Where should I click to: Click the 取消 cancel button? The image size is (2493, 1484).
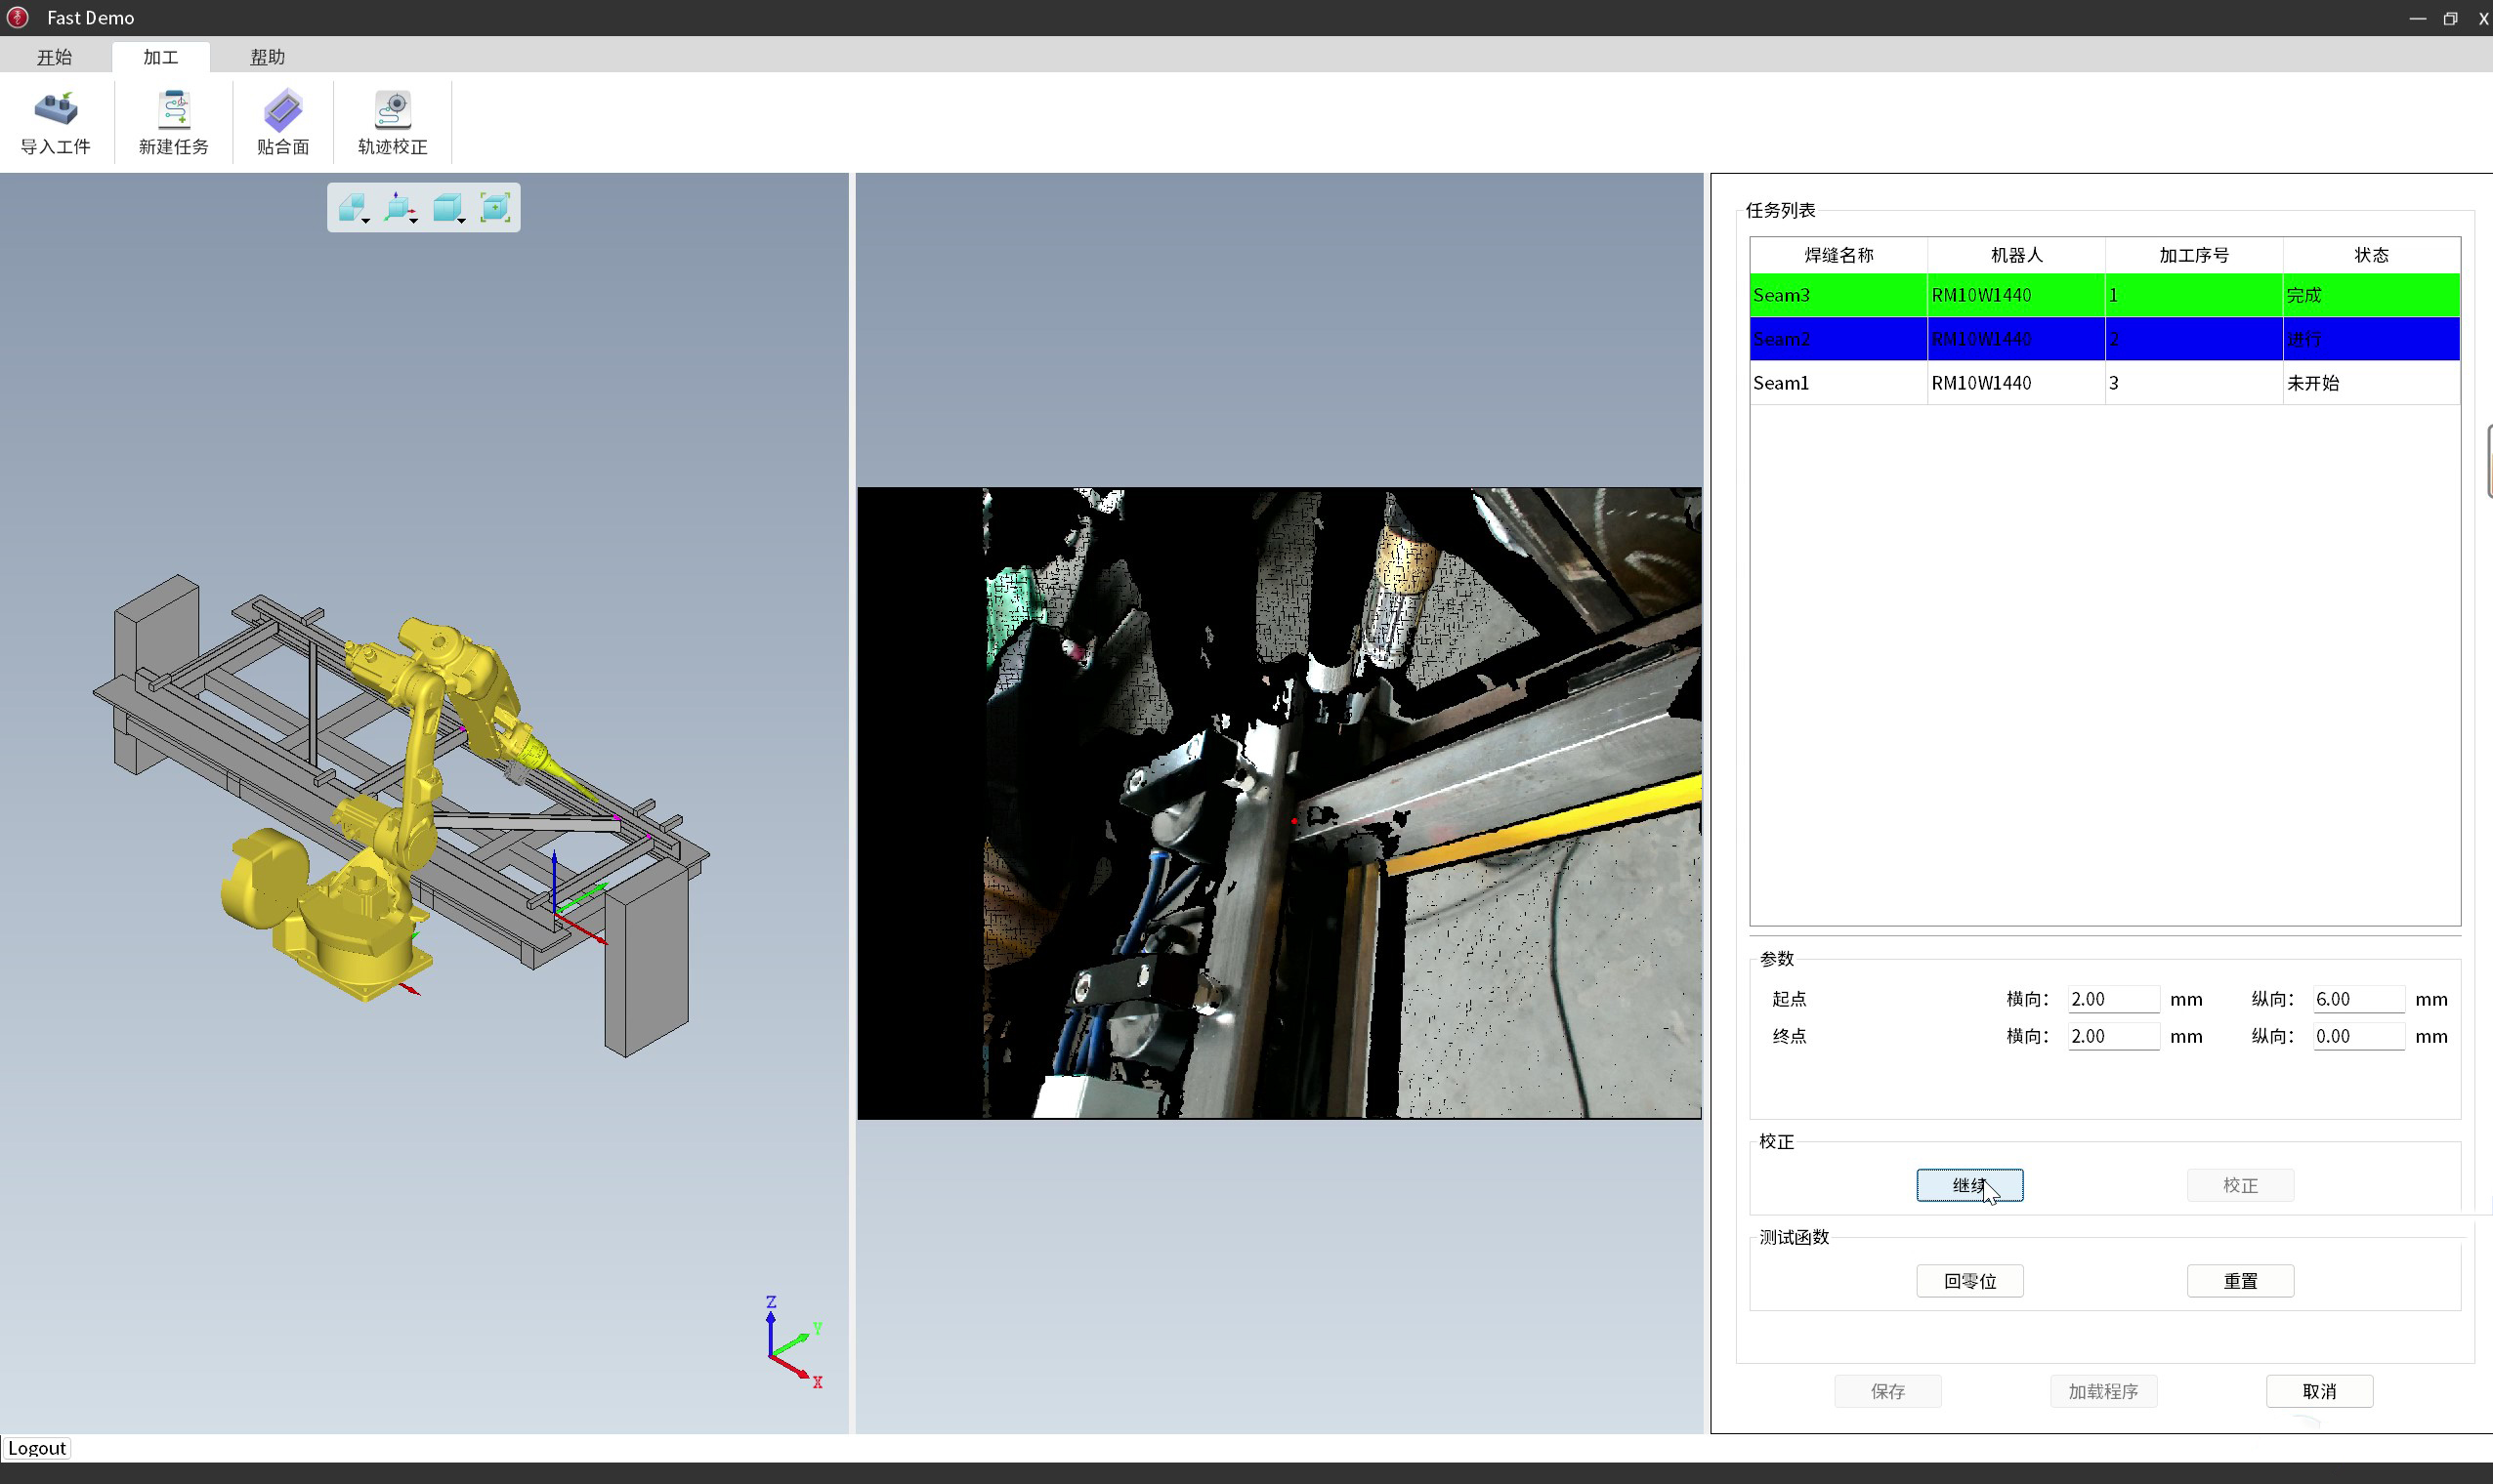pyautogui.click(x=2319, y=1391)
